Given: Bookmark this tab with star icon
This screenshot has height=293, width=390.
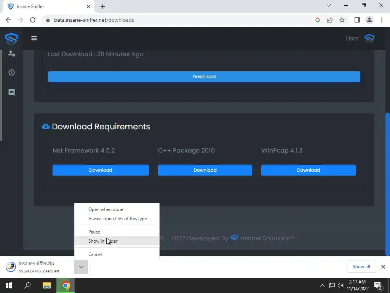Looking at the screenshot, I should point(342,20).
